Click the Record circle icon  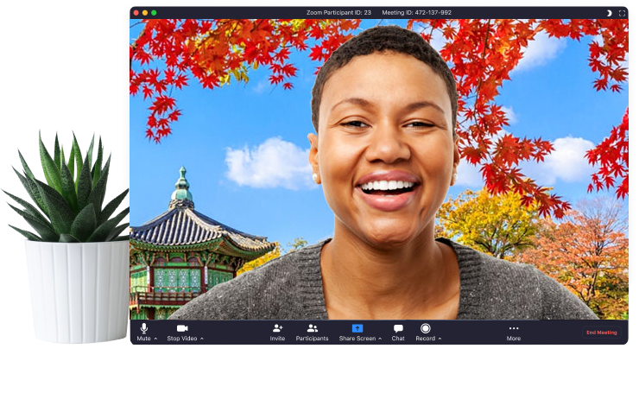(426, 328)
